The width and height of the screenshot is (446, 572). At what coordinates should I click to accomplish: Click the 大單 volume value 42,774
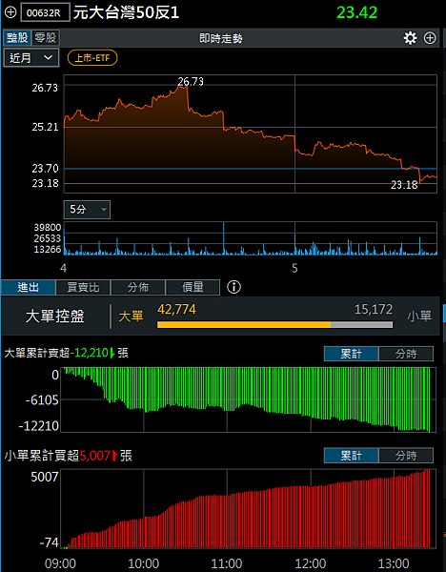pos(177,309)
